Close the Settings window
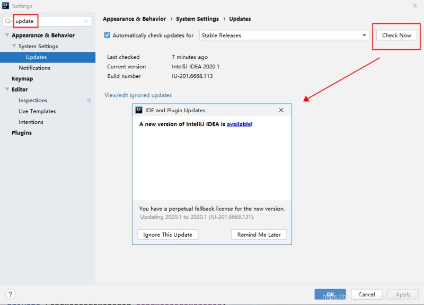Viewport: 424px width, 305px height. coord(415,6)
